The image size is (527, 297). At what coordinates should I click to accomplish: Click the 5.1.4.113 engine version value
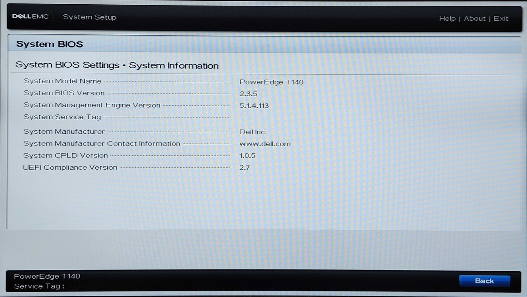pyautogui.click(x=254, y=106)
